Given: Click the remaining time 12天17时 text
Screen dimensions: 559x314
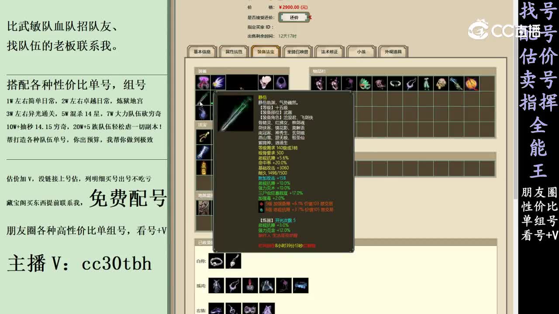Looking at the screenshot, I should (287, 36).
